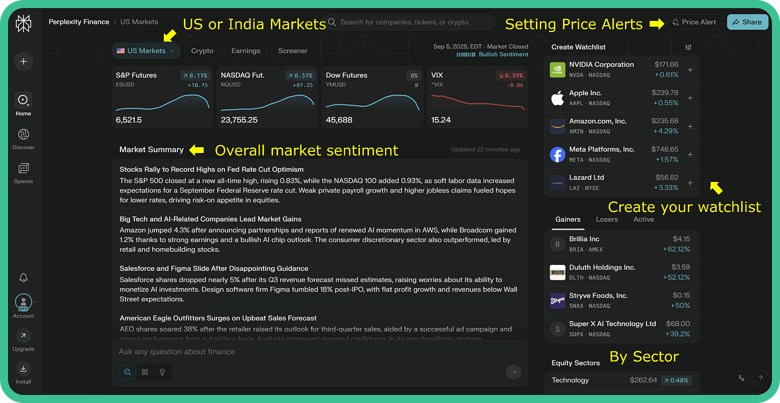Select the Losers tab
The height and width of the screenshot is (403, 780).
607,219
